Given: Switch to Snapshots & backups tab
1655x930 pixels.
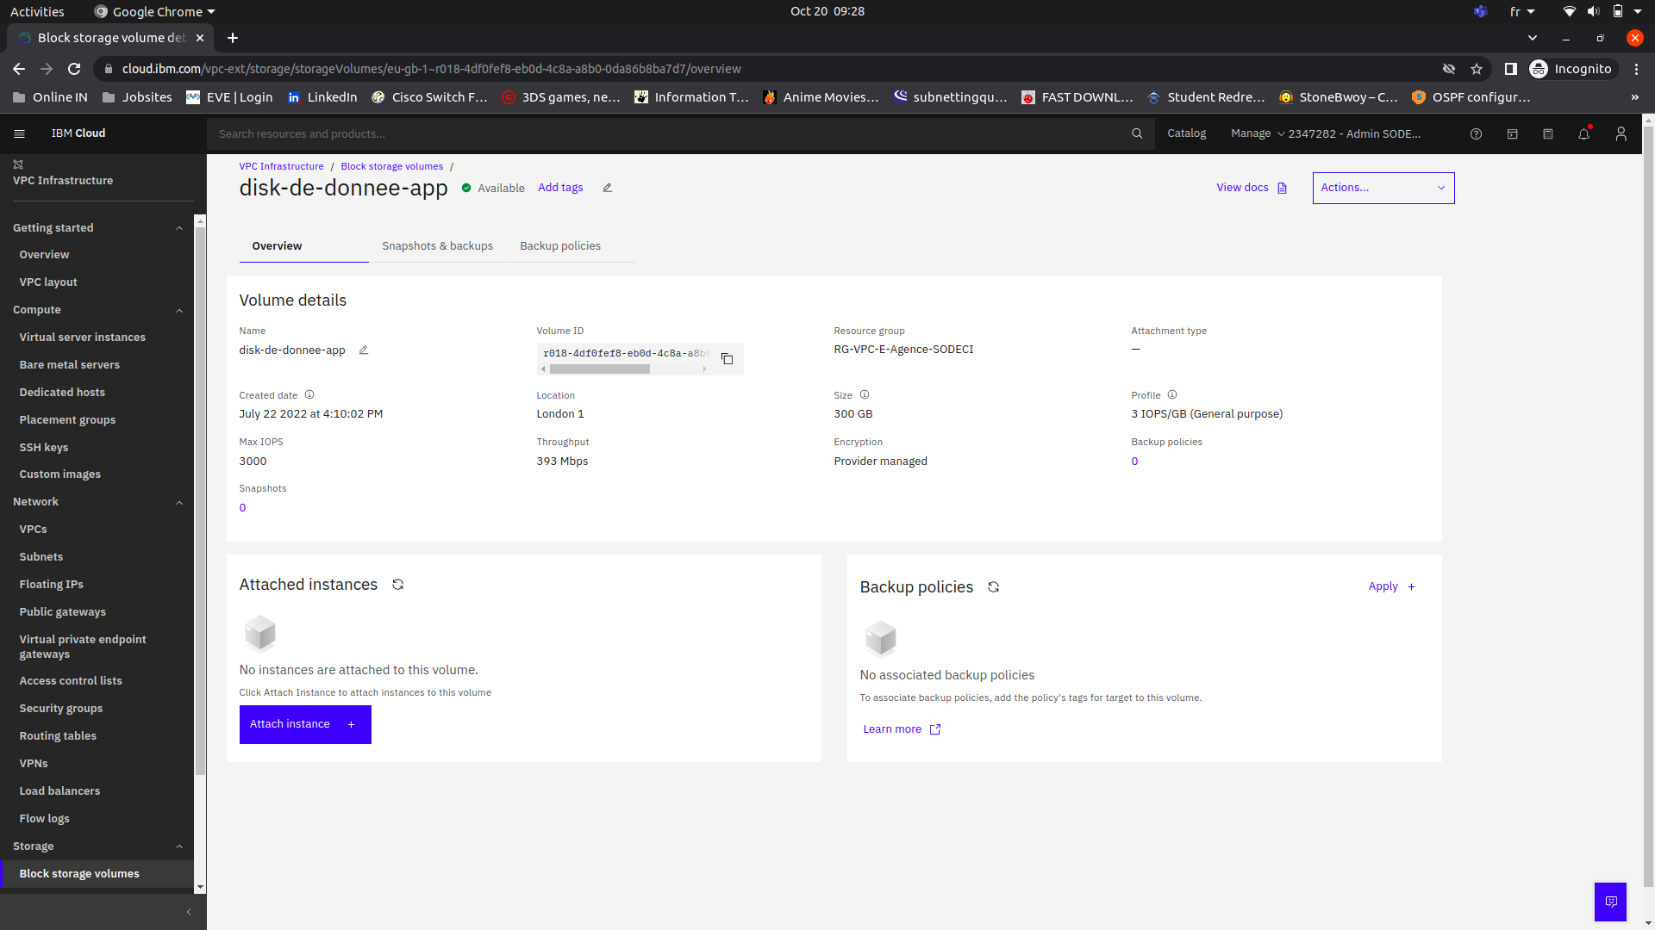Looking at the screenshot, I should coord(437,246).
